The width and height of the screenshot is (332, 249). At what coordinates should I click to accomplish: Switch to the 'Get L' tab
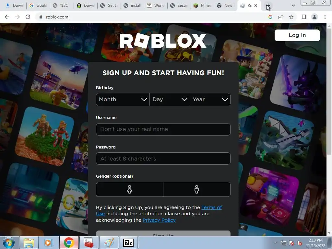pos(109,6)
